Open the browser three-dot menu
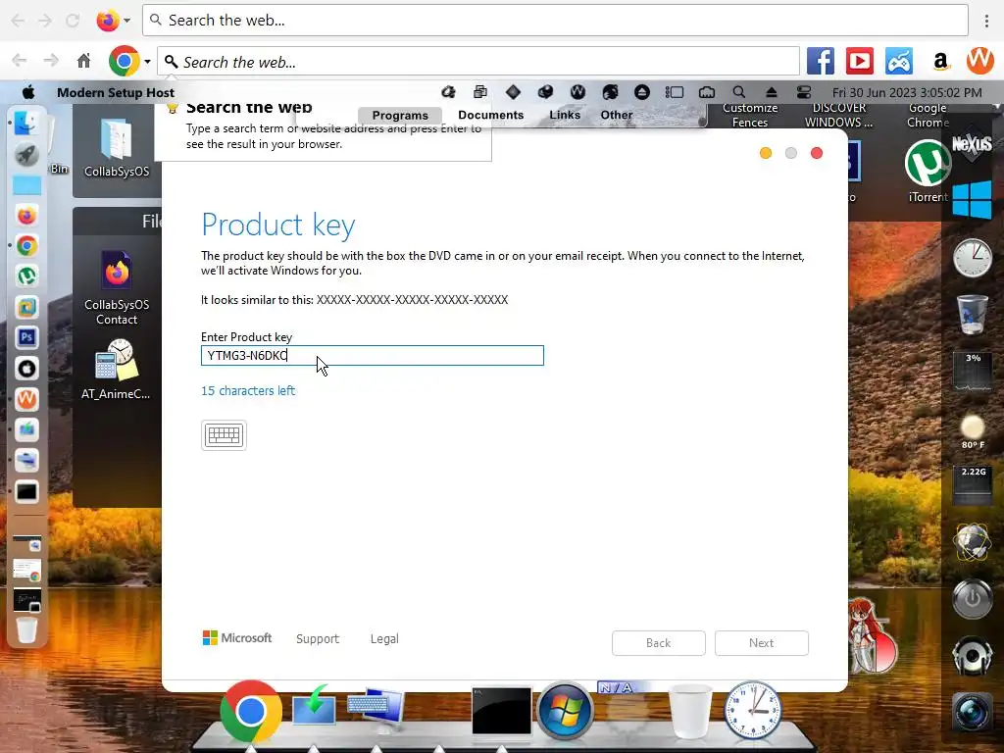The width and height of the screenshot is (1004, 753). coord(986,21)
